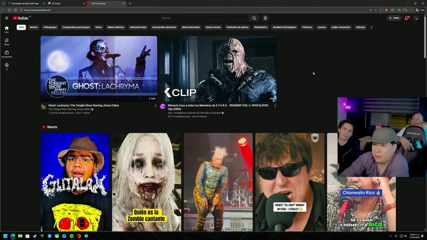The image size is (427, 240).
Task: Open the Zombie cantante Short
Action: point(146,182)
